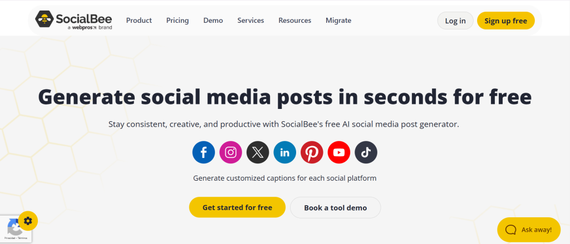This screenshot has height=244, width=570.
Task: Expand the Resources menu
Action: [x=295, y=21]
